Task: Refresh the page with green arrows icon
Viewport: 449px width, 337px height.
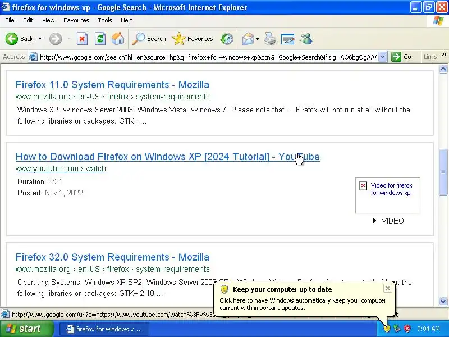Action: 100,39
